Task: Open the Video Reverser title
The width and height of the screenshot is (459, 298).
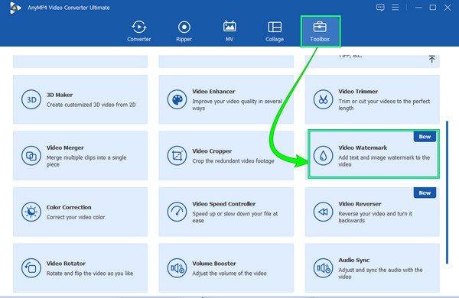Action: (x=360, y=204)
